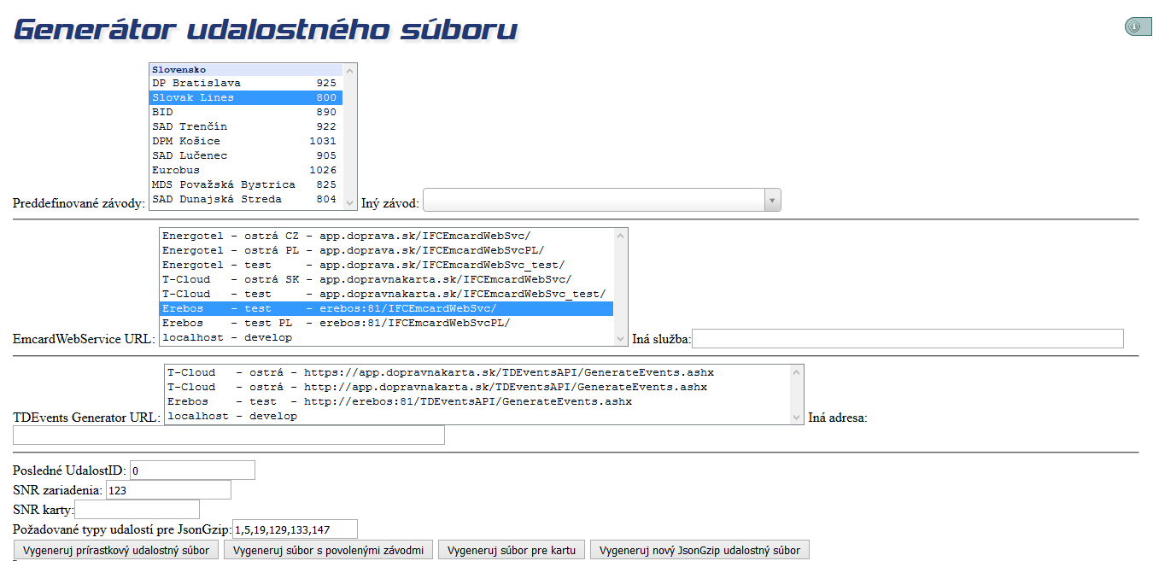Open the Iný závod dropdown
1153x561 pixels.
[601, 201]
